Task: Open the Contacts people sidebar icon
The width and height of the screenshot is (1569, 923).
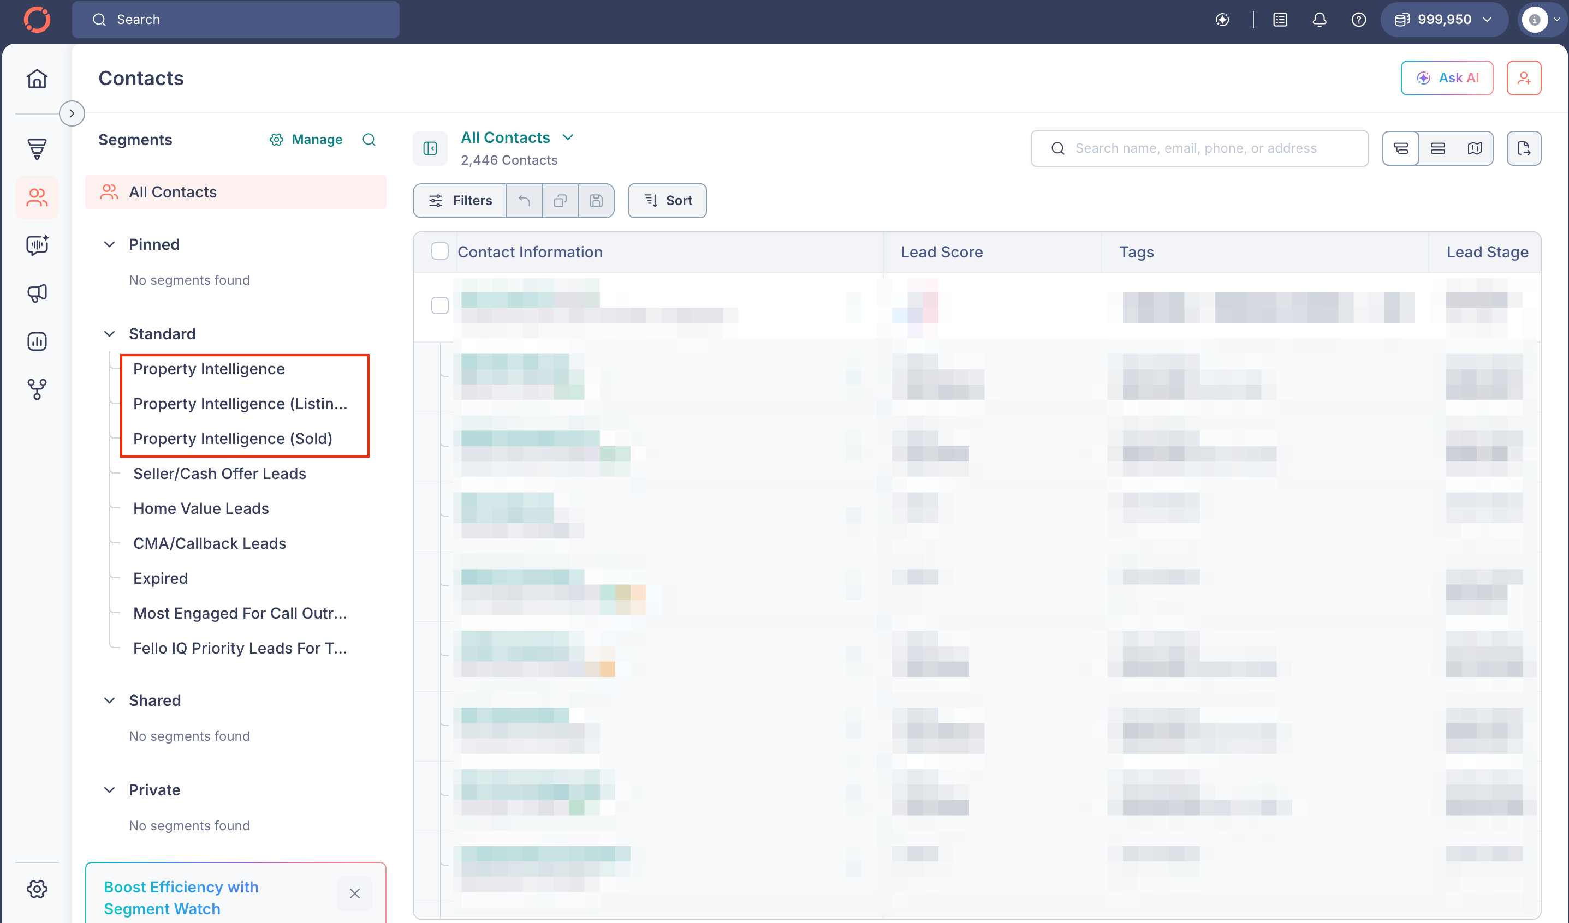Action: 37,198
